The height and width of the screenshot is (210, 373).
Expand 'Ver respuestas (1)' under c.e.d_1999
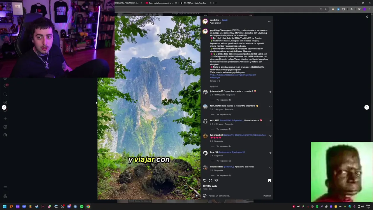pyautogui.click(x=224, y=129)
